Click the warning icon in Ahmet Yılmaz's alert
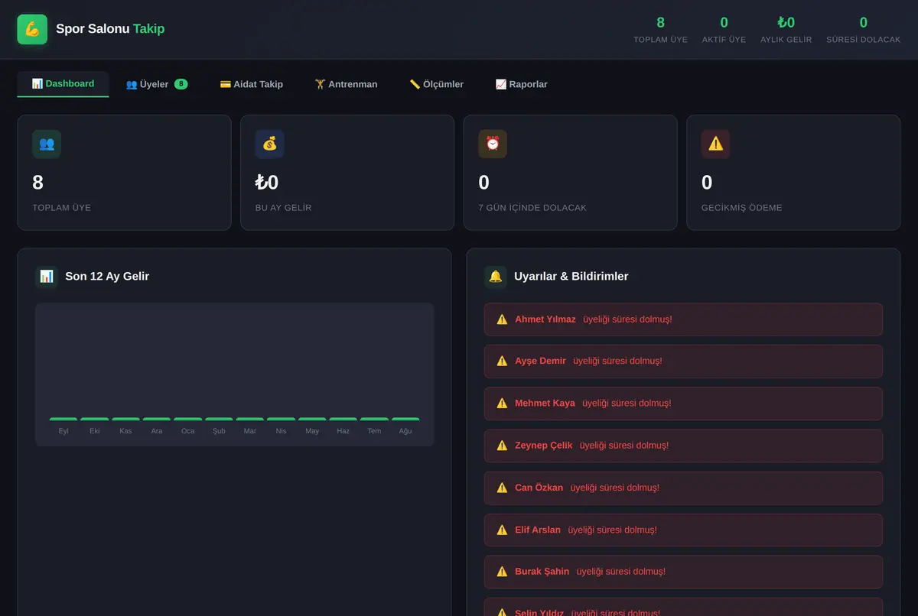918x616 pixels. 502,319
